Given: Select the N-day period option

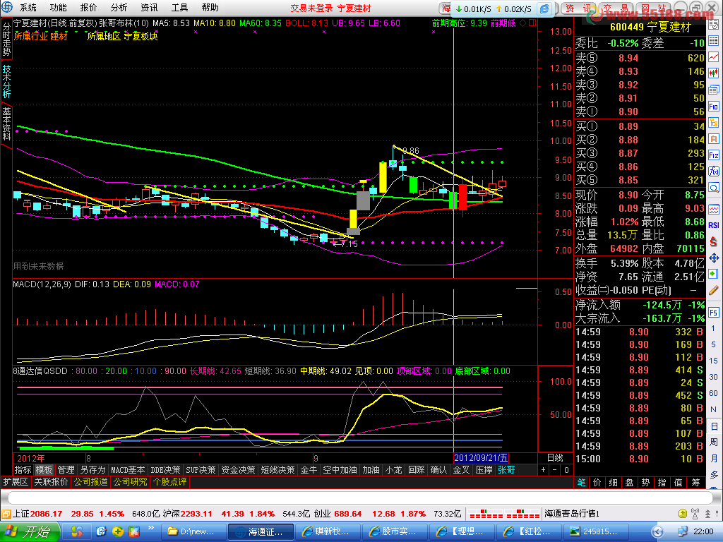Looking at the screenshot, I should pos(713,409).
